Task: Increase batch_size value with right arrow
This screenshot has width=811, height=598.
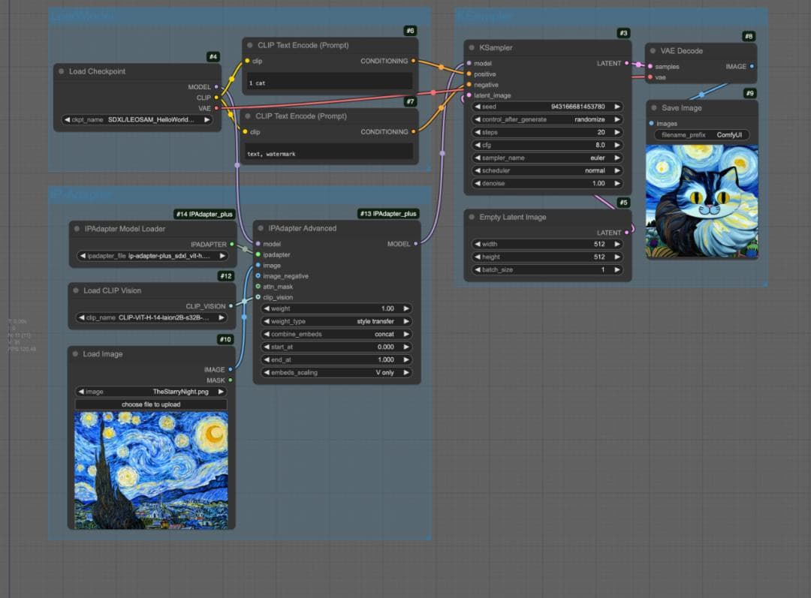Action: point(617,270)
